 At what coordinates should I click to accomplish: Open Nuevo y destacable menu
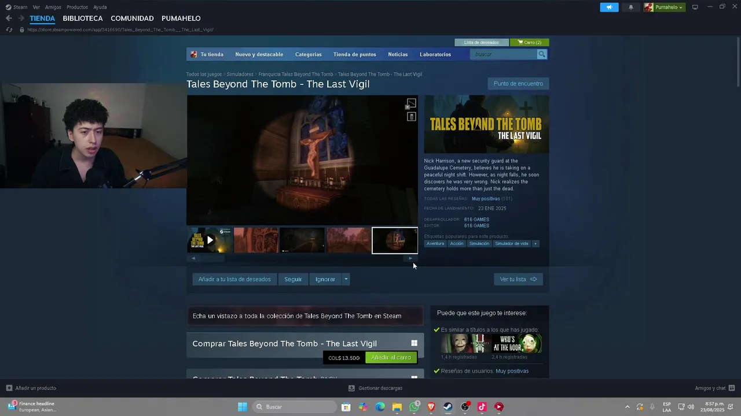click(x=259, y=54)
